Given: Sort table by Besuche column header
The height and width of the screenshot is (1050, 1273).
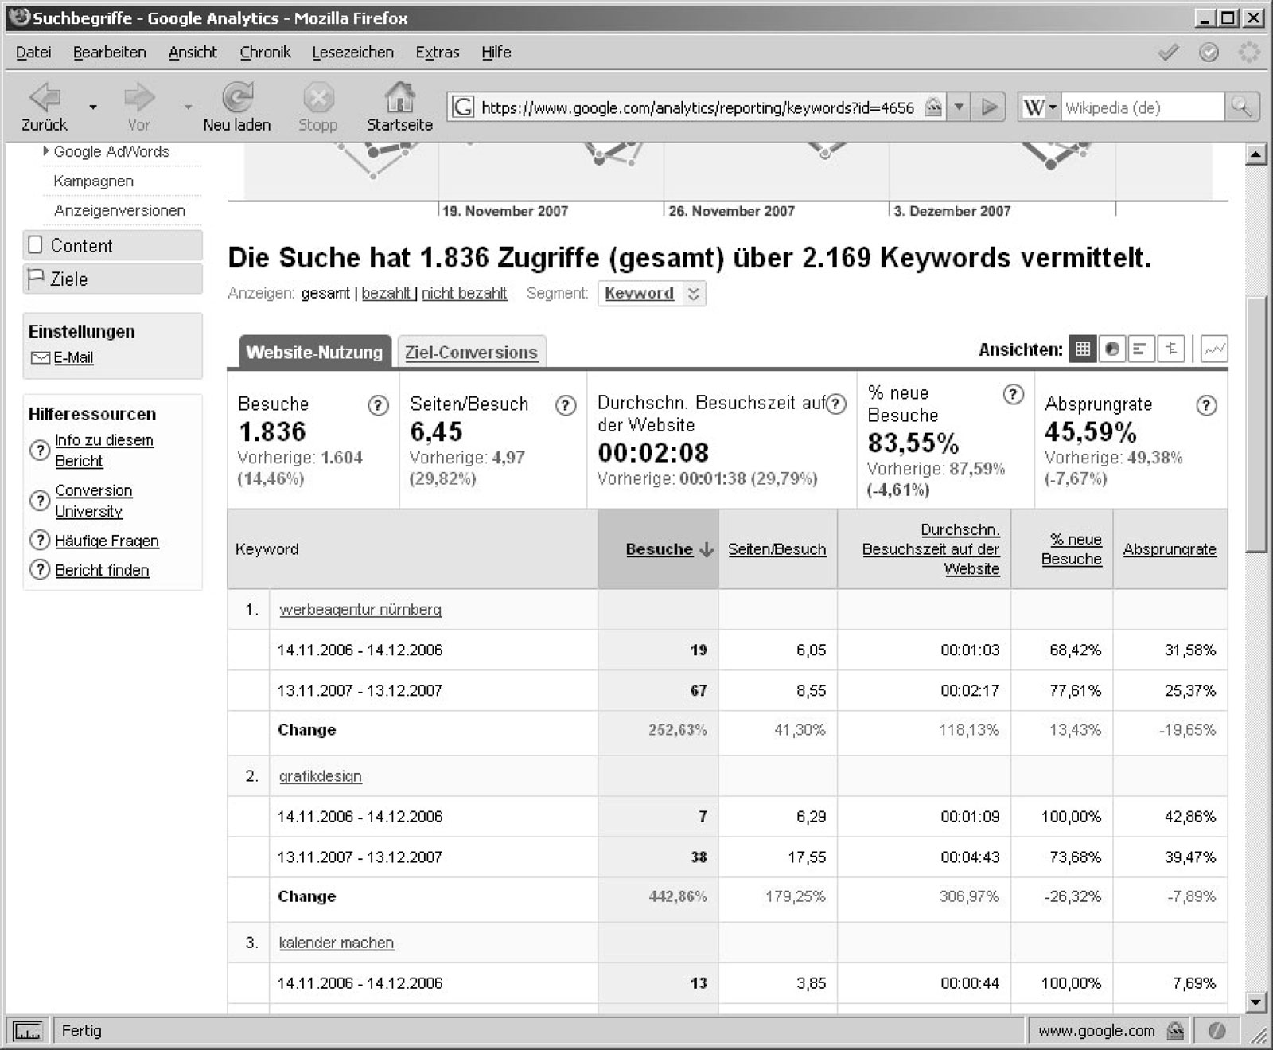Looking at the screenshot, I should (659, 549).
